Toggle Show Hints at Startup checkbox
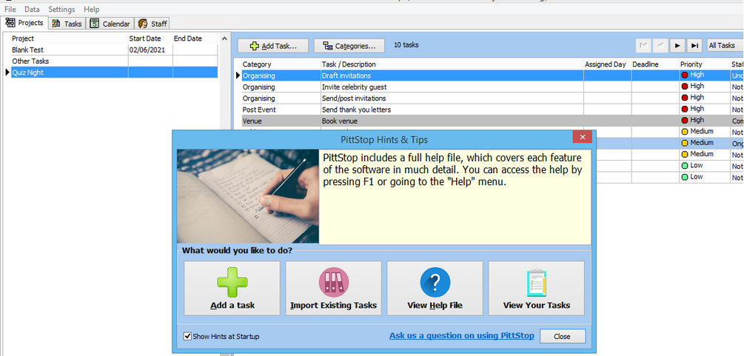744x356 pixels. (187, 337)
